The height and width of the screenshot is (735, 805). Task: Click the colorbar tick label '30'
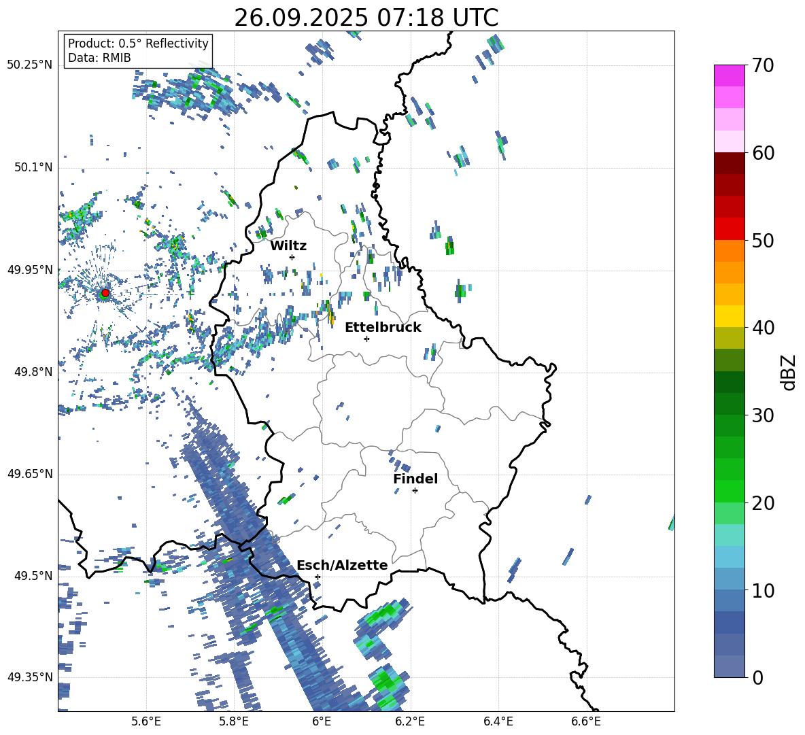tap(763, 415)
